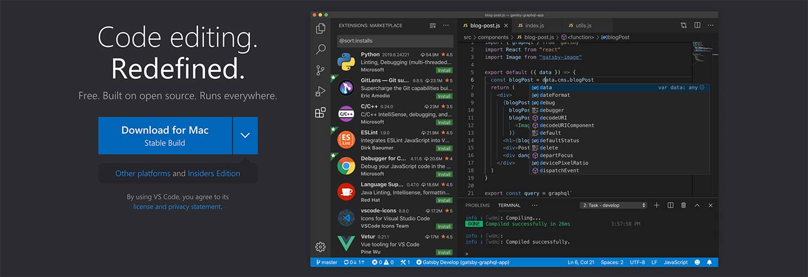The width and height of the screenshot is (808, 277).
Task: Open the PROBLEMS panel tab
Action: (478, 205)
